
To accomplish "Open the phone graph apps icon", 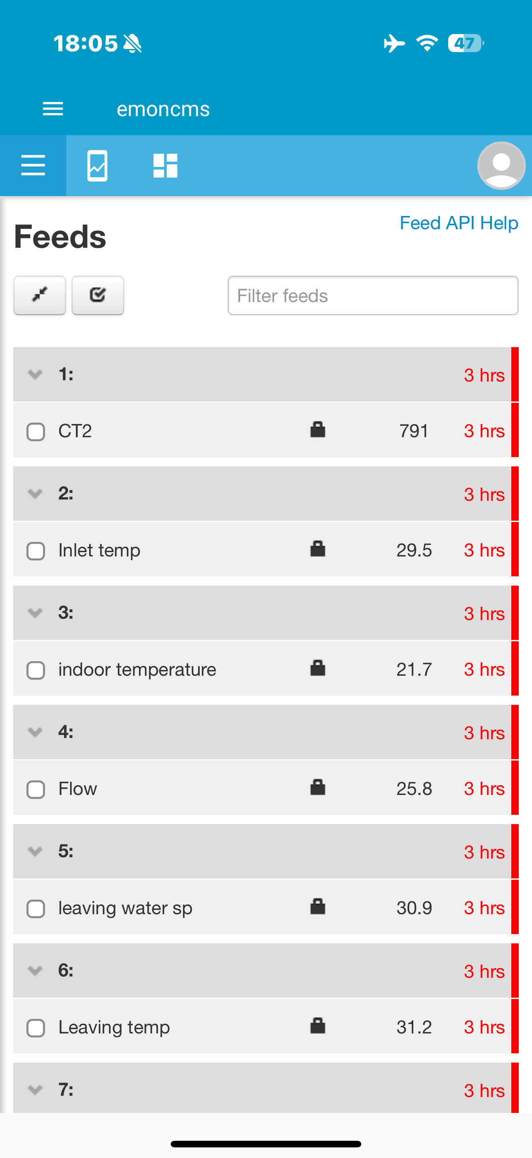I will click(97, 166).
